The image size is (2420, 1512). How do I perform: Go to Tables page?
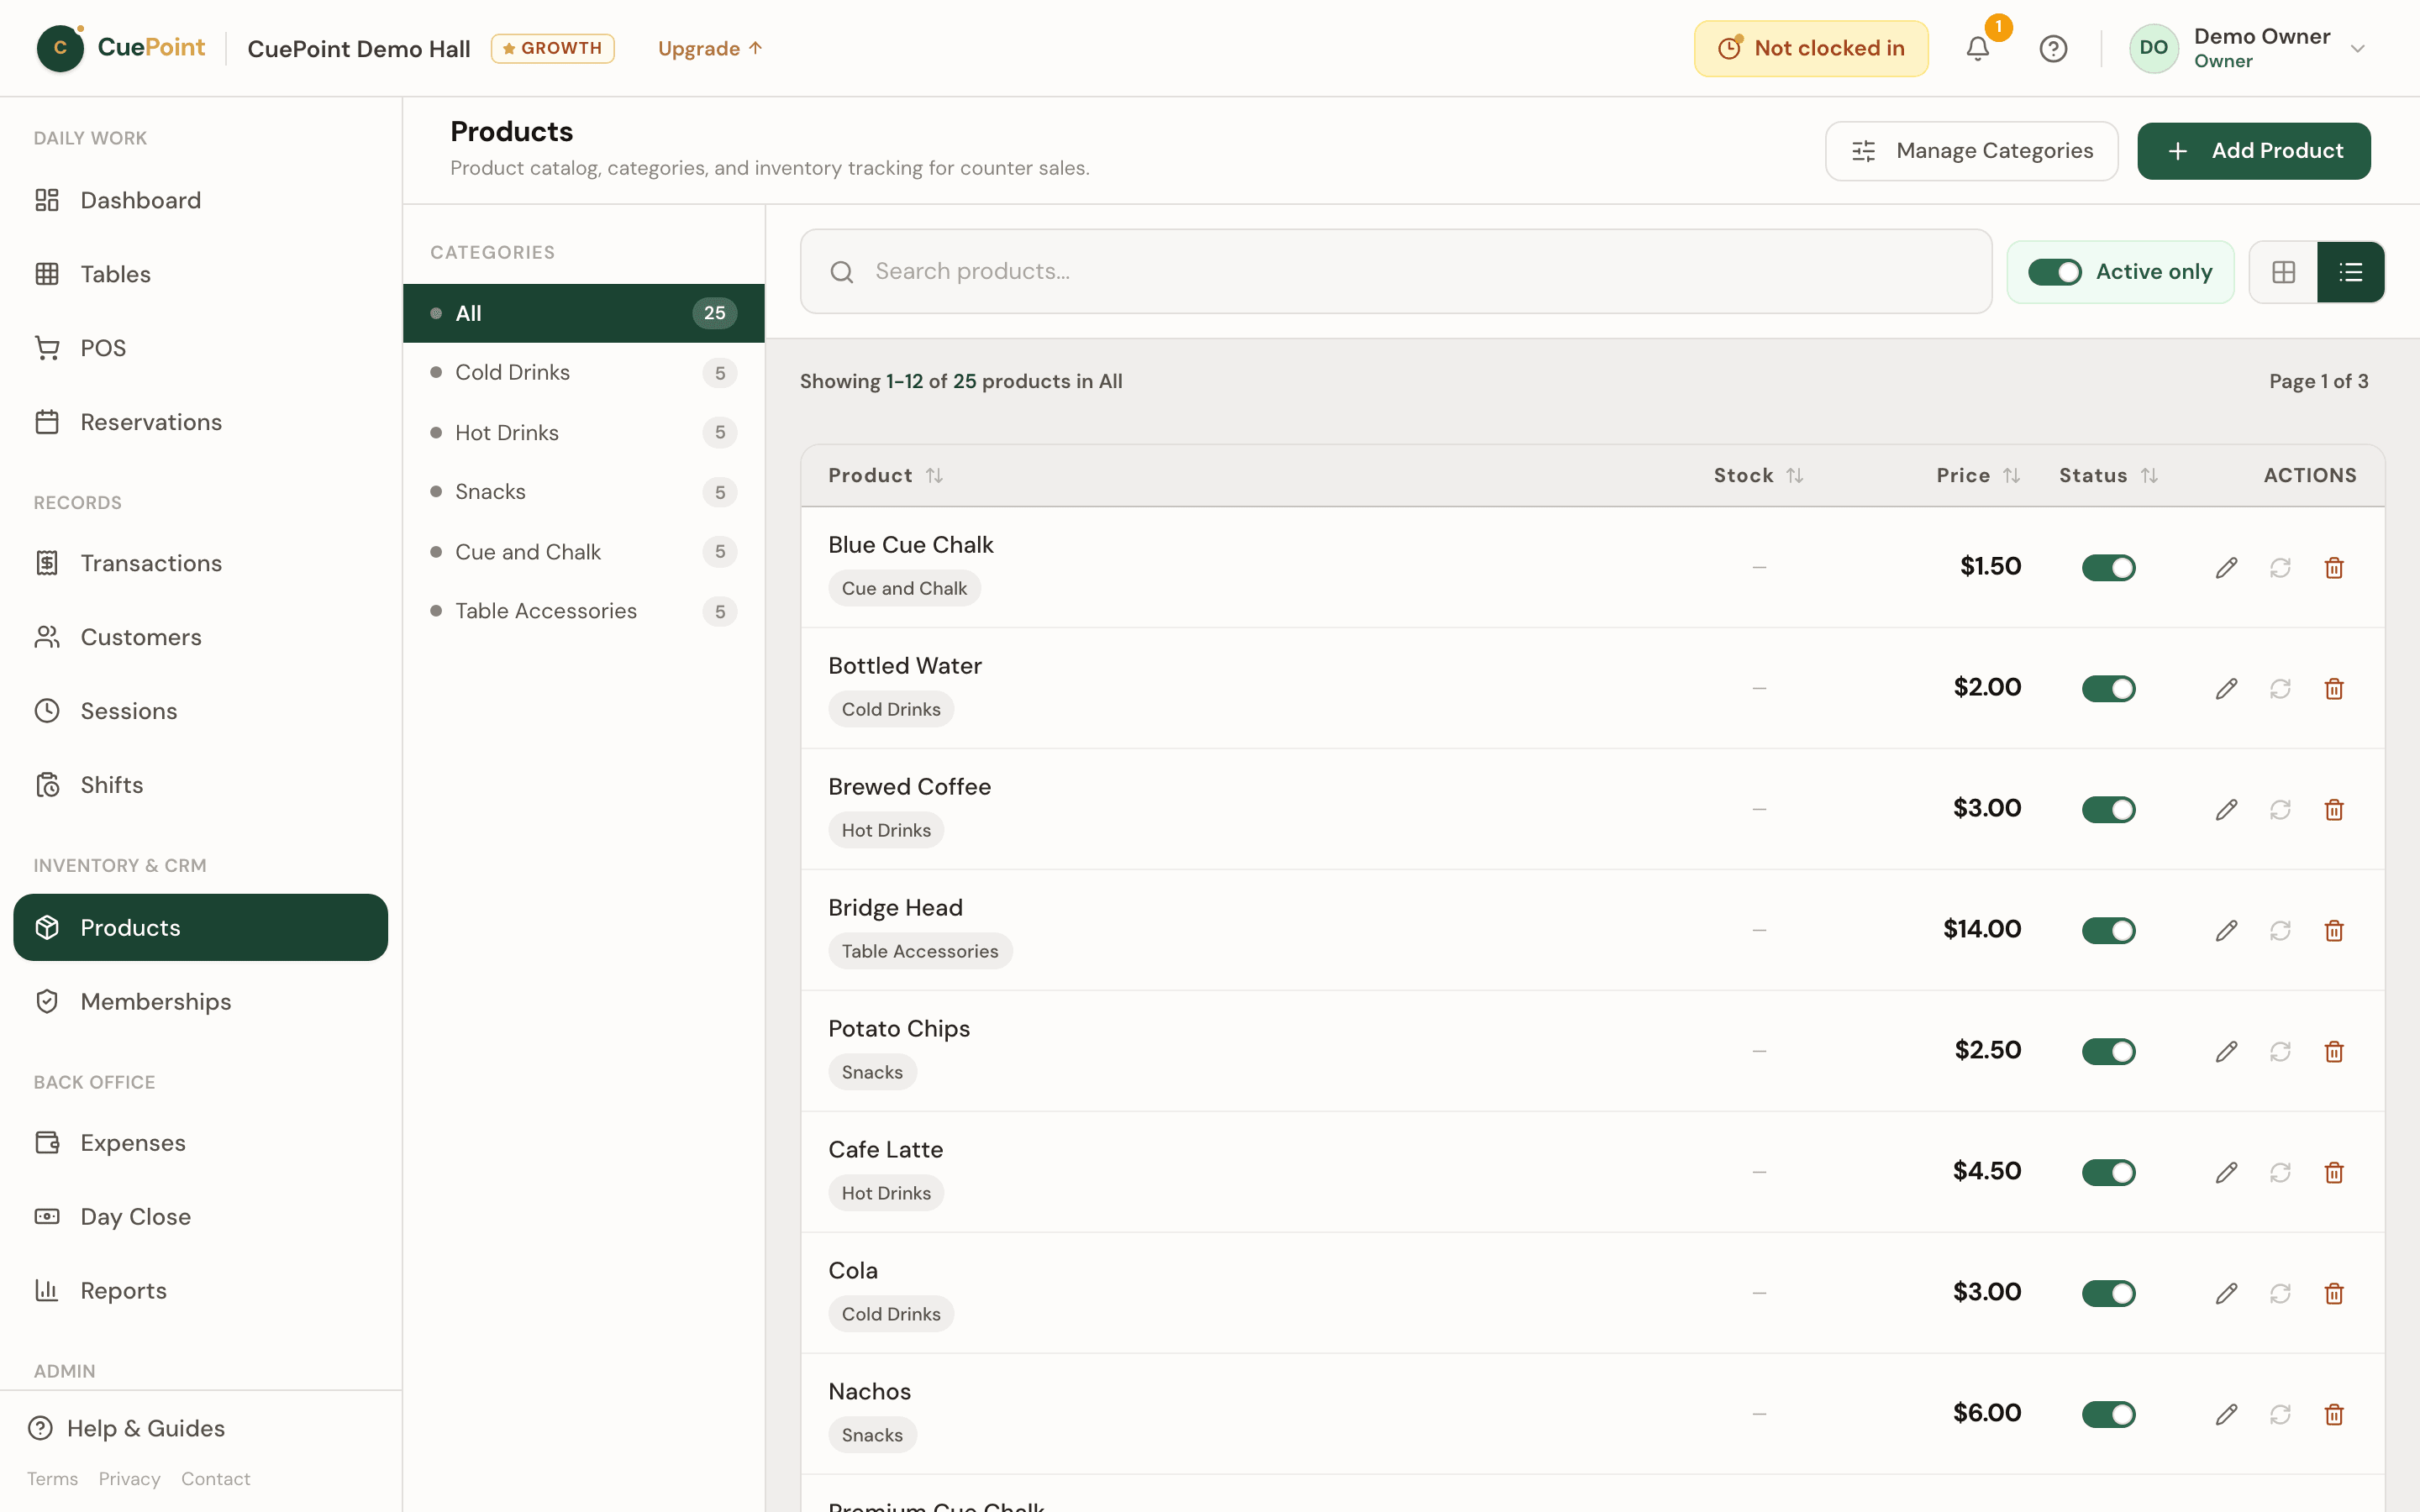click(x=200, y=274)
